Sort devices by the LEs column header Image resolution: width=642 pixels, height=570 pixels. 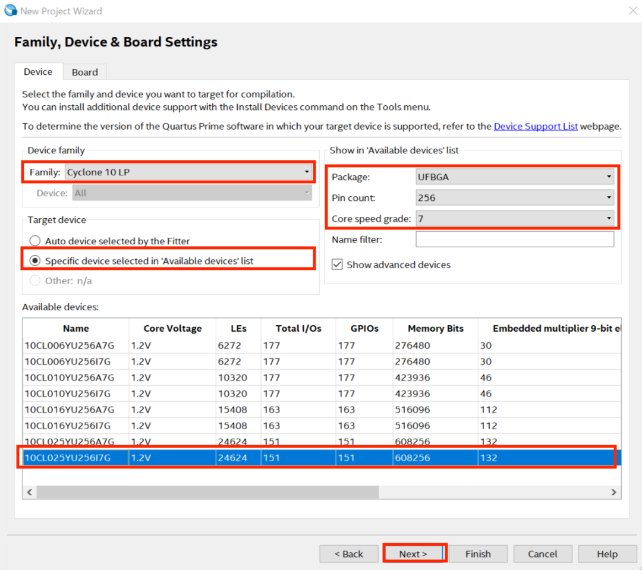point(238,328)
